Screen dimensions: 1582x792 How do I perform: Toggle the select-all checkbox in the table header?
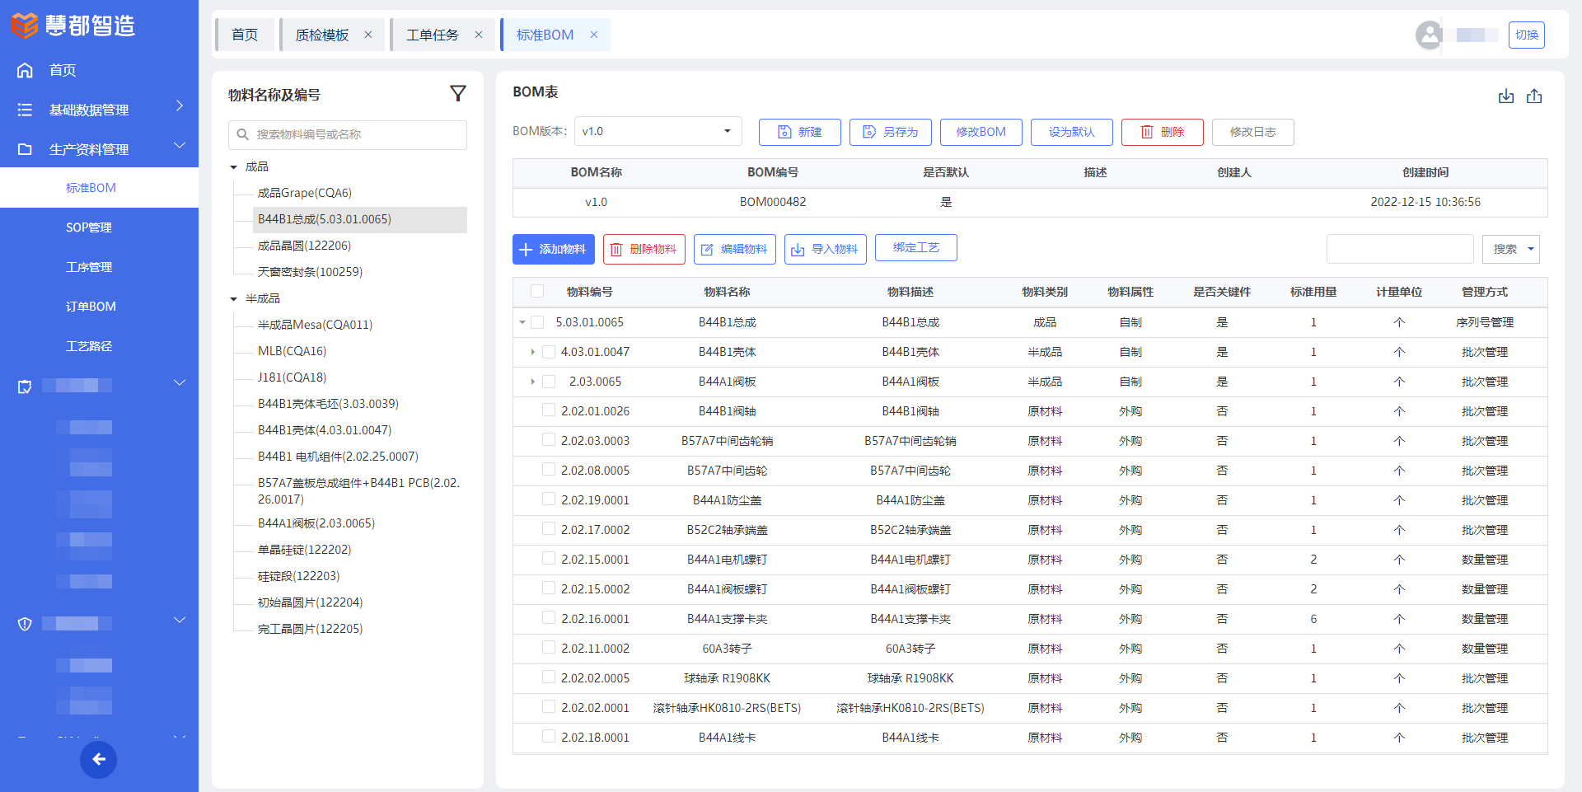pyautogui.click(x=537, y=291)
